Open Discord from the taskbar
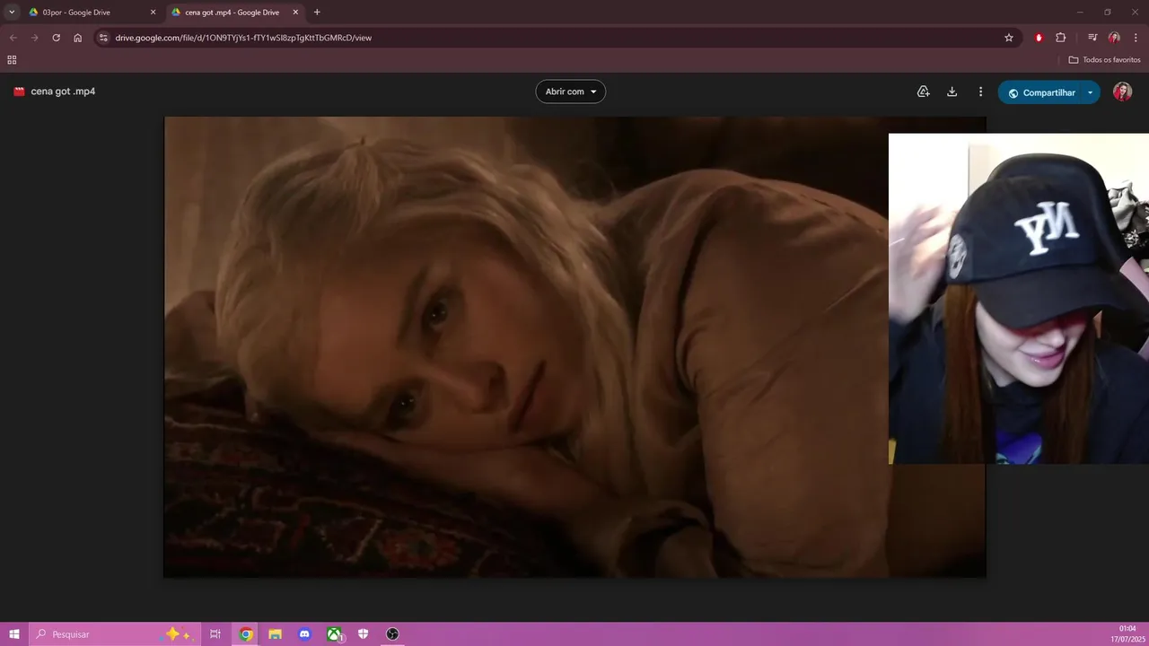The image size is (1149, 646). [x=304, y=634]
